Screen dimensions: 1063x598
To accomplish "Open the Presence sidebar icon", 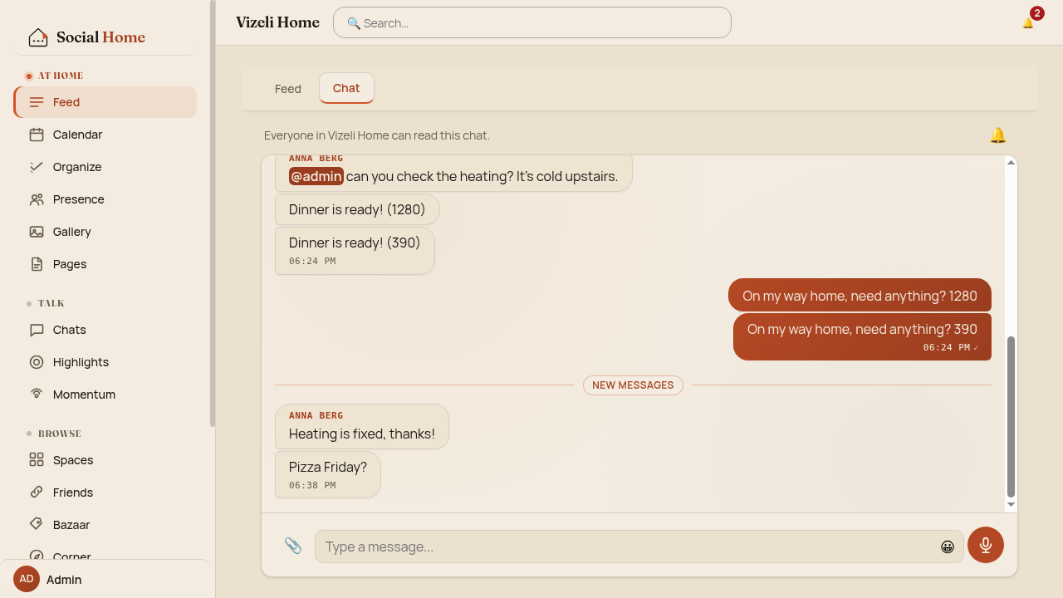I will (x=37, y=199).
